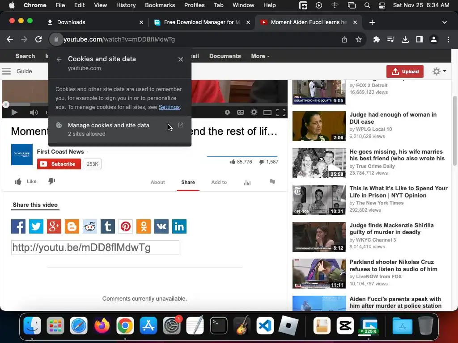
Task: Bookmark this page with the star icon
Action: click(x=359, y=39)
